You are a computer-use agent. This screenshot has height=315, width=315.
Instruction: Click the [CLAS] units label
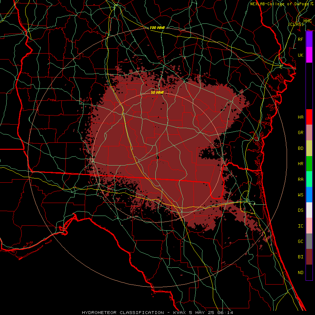coord(296,24)
